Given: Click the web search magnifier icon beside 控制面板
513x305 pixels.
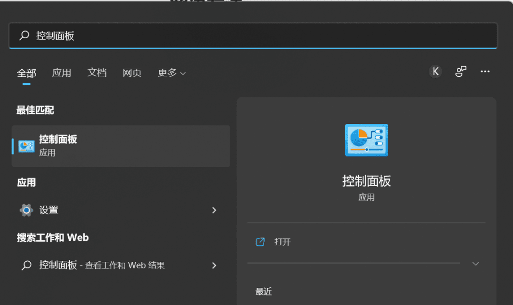Looking at the screenshot, I should click(27, 265).
